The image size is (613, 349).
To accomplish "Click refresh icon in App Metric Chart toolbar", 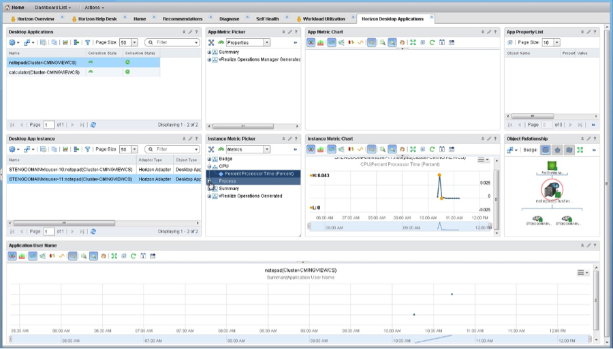I will click(432, 42).
